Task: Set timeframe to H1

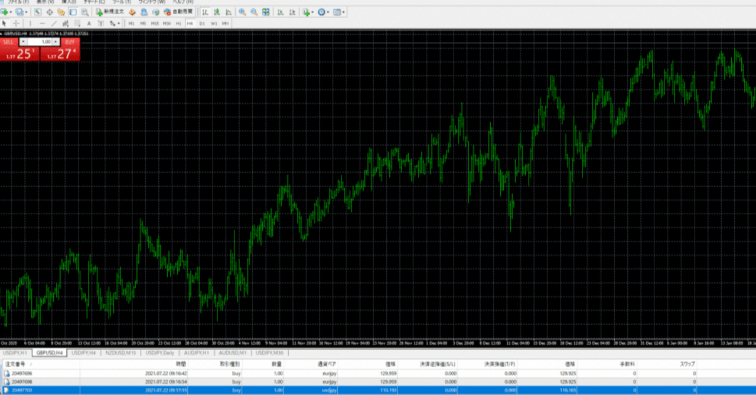Action: [x=178, y=23]
